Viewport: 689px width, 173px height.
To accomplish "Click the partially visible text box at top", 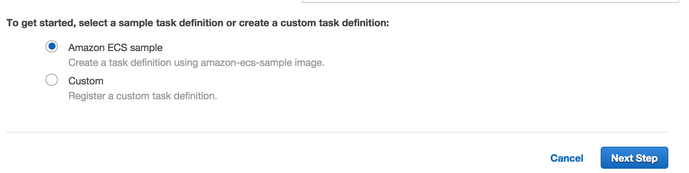I will (490, 1).
